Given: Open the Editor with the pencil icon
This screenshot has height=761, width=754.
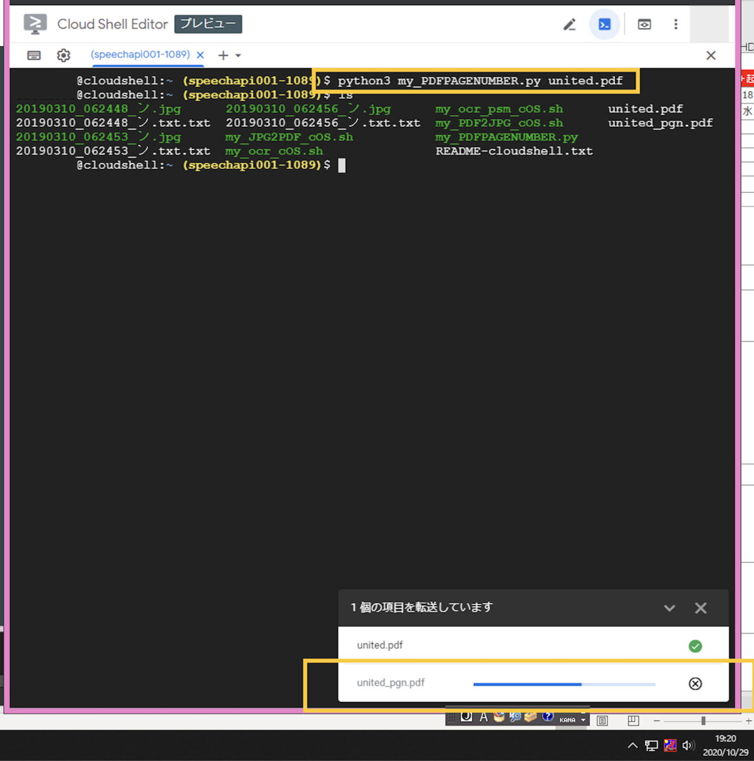Looking at the screenshot, I should coord(569,24).
